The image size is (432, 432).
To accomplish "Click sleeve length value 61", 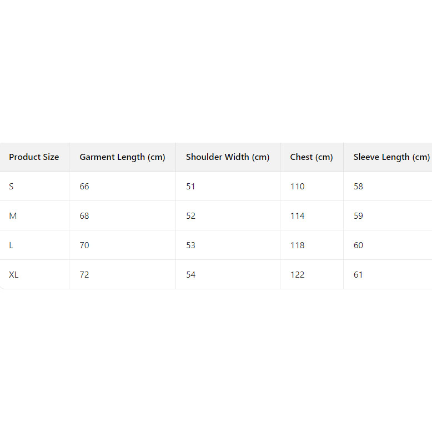I will click(359, 275).
